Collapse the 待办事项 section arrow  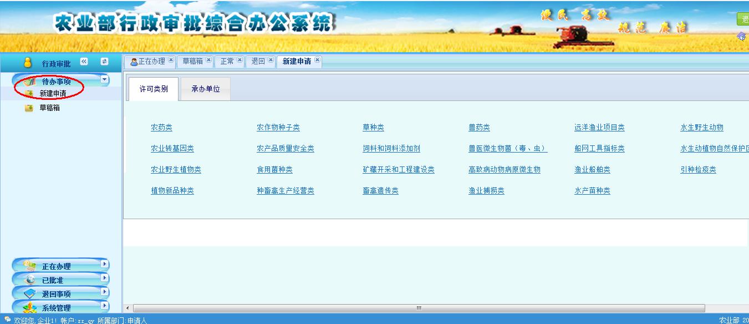105,80
